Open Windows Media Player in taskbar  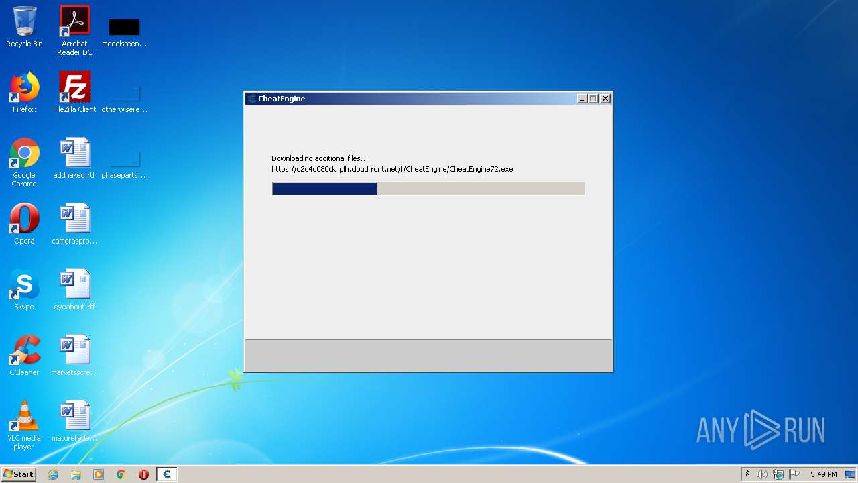(99, 474)
